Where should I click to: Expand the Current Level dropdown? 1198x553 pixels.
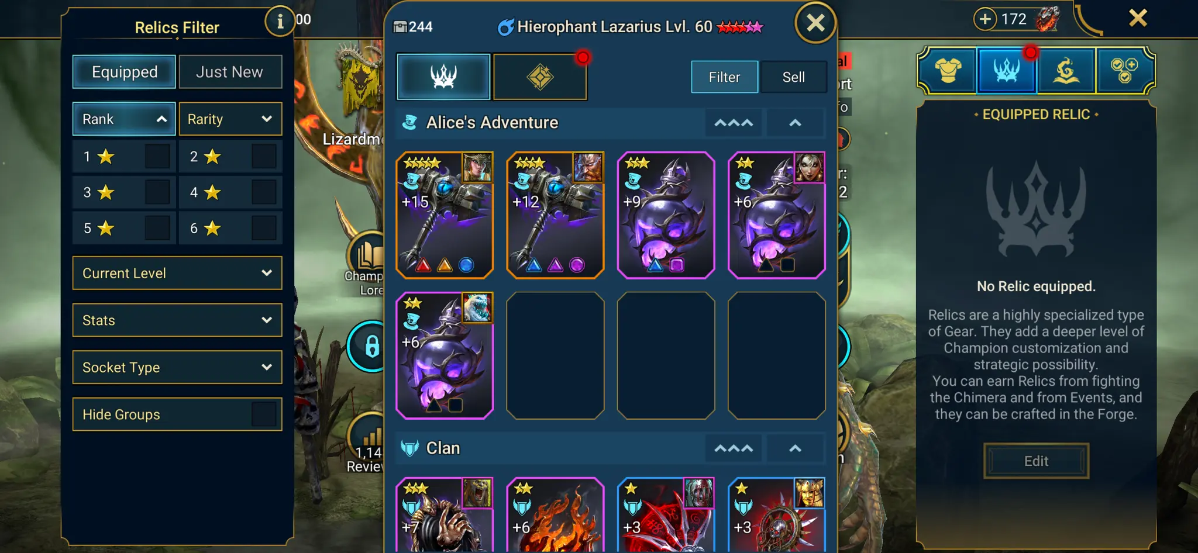click(x=177, y=273)
